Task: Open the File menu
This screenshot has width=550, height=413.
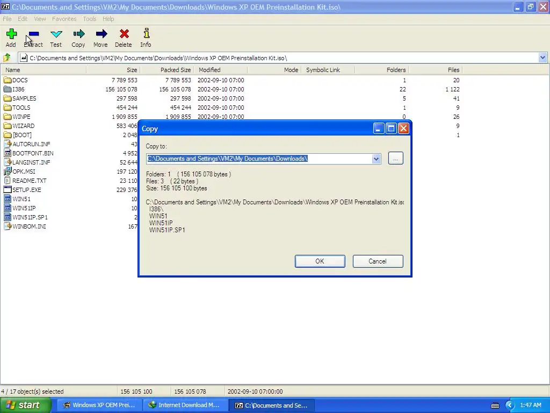Action: click(x=7, y=19)
